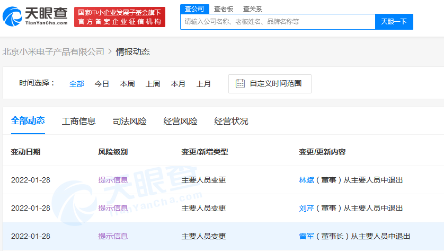Select the 全部 time filter
Image resolution: width=444 pixels, height=251 pixels.
click(76, 84)
